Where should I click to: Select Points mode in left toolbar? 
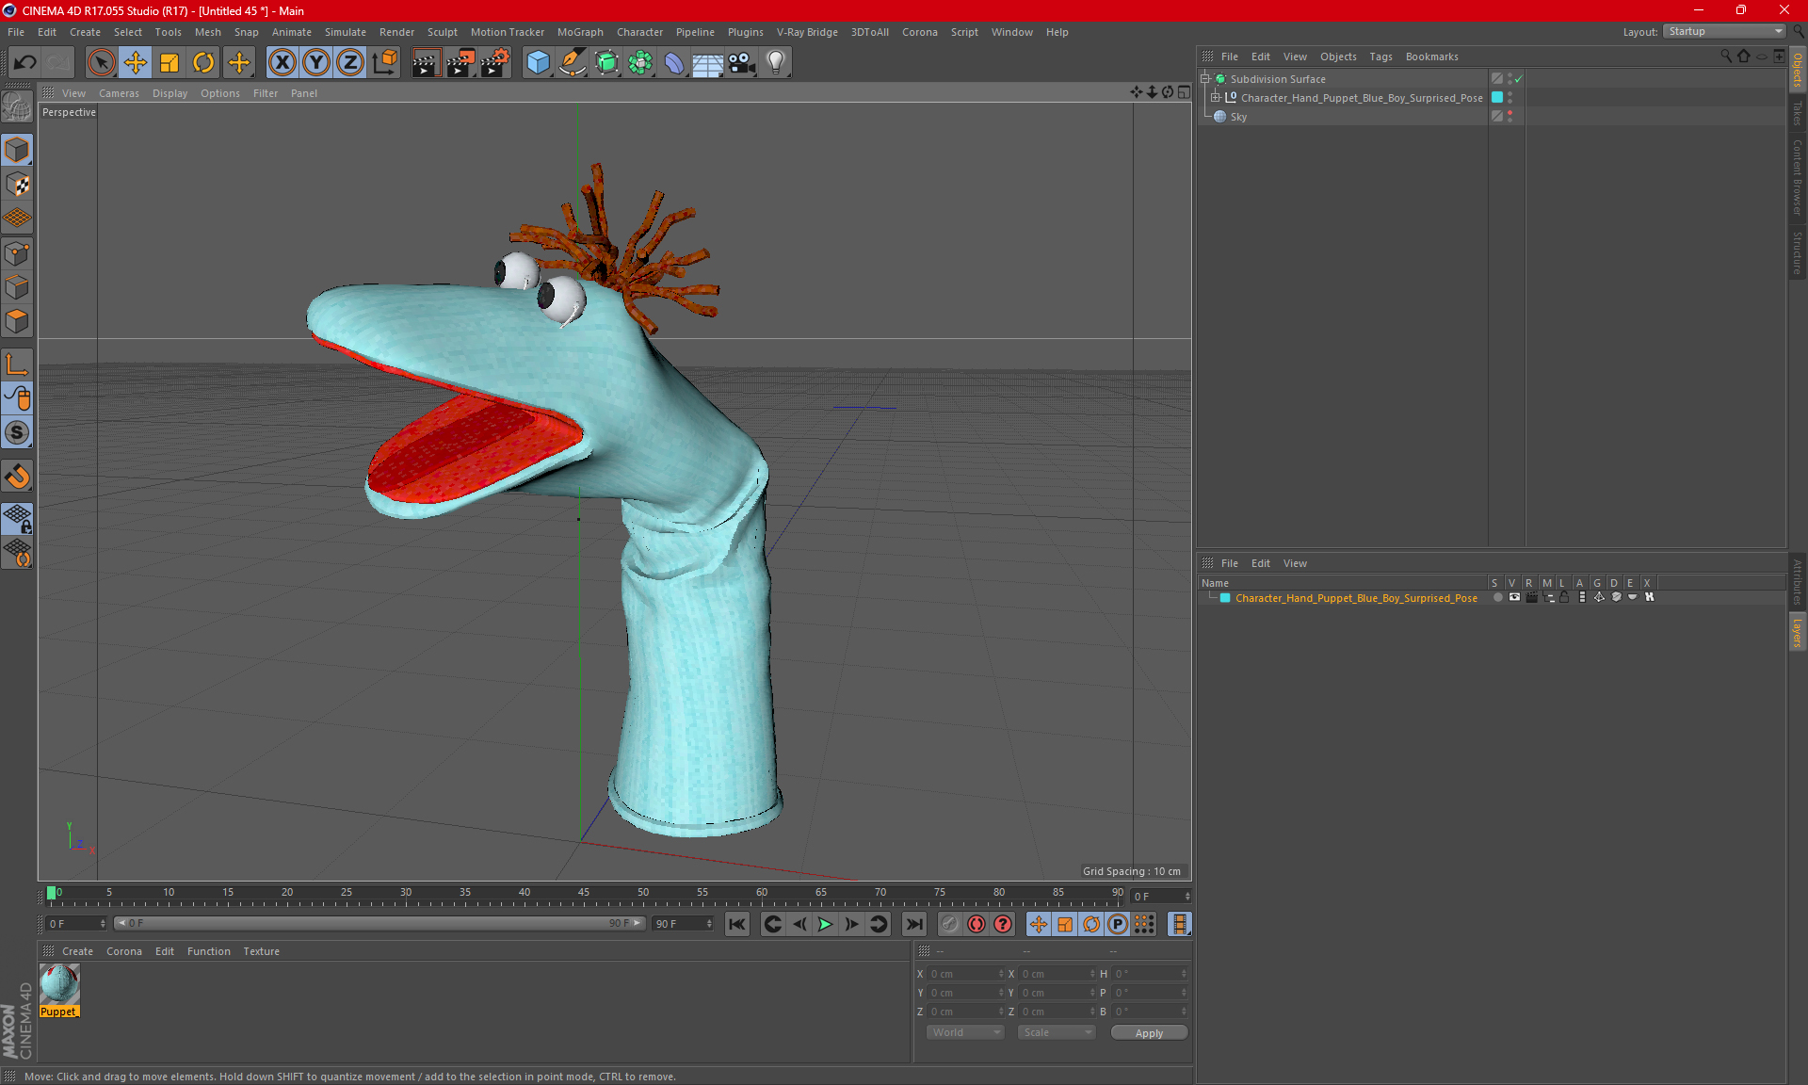17,253
